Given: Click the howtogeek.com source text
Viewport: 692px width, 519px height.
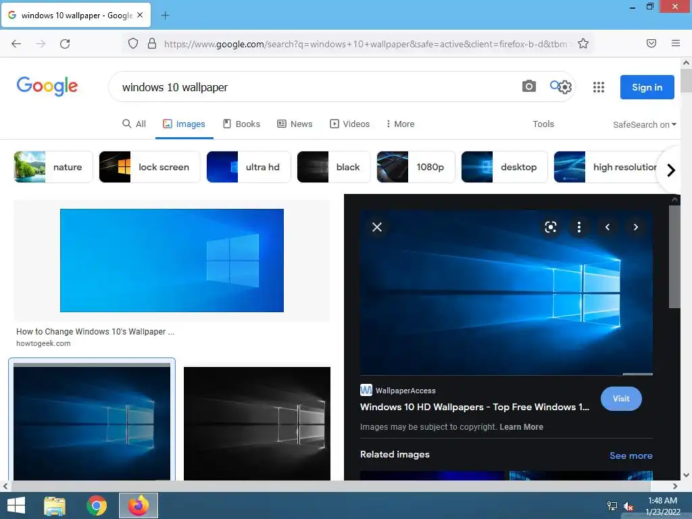Looking at the screenshot, I should coord(43,343).
